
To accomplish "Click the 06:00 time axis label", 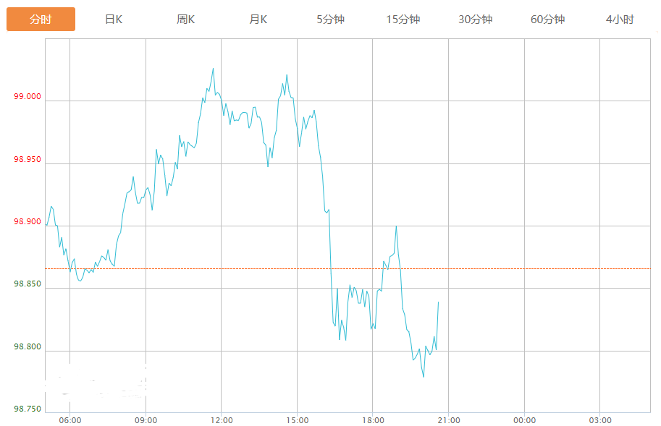I will click(70, 420).
